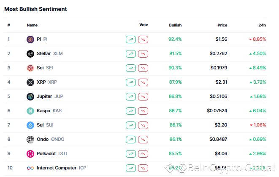Vote bullish on Kaspa
Screen dimensions: 279x177
[x=131, y=111]
